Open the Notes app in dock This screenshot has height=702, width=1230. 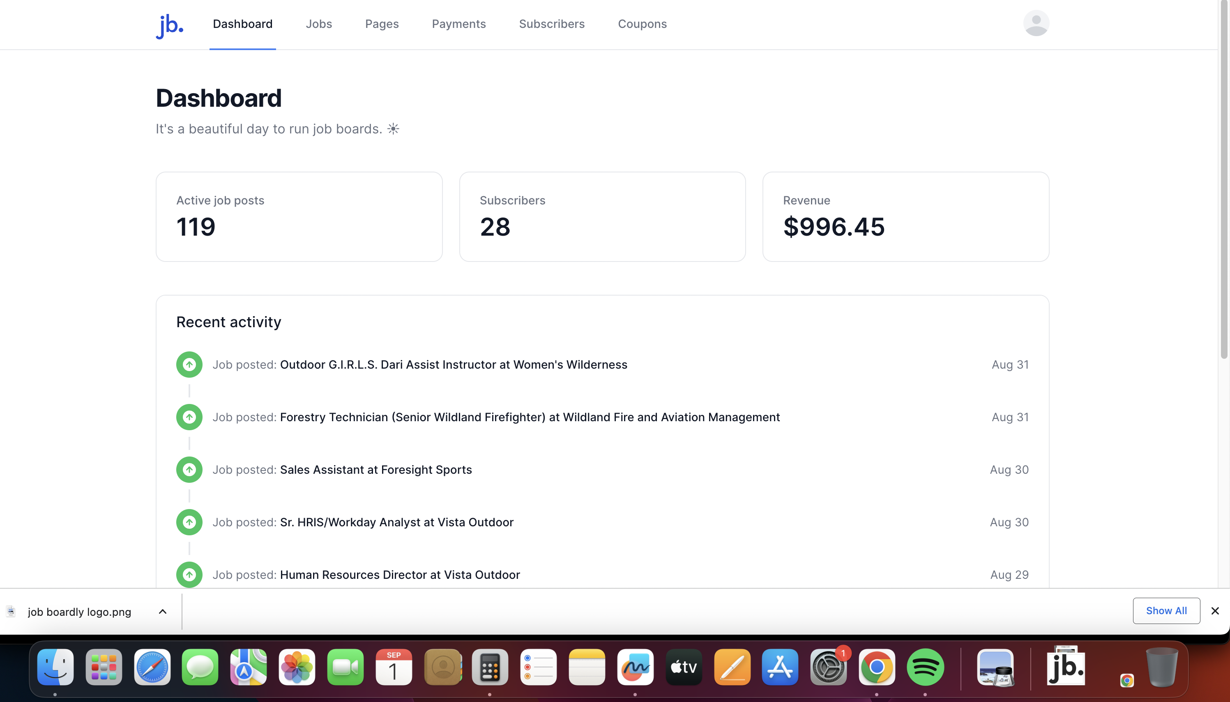click(587, 667)
